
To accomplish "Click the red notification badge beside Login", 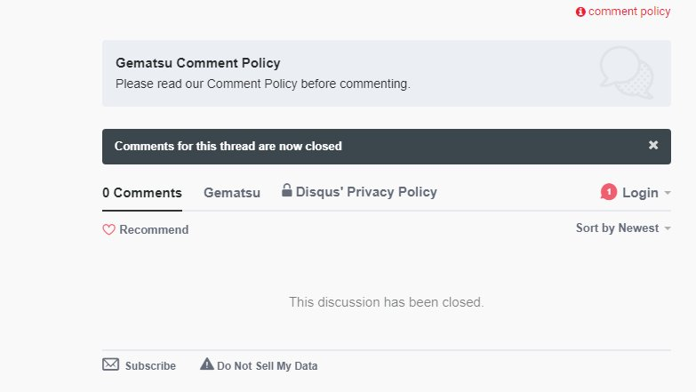I will [609, 192].
